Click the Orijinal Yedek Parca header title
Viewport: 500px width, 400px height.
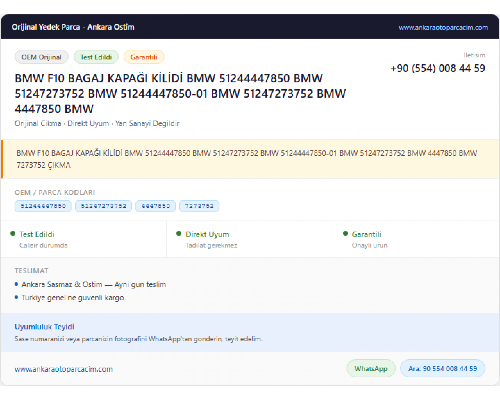pyautogui.click(x=73, y=27)
